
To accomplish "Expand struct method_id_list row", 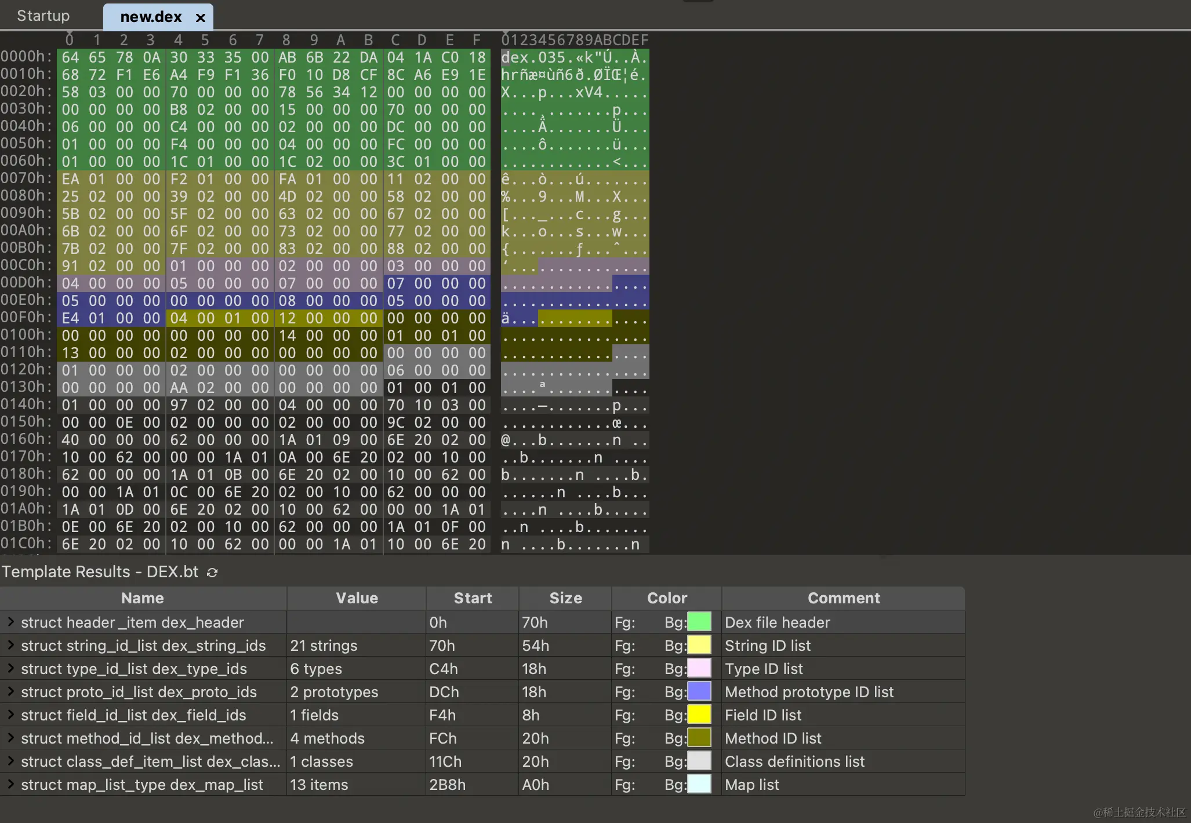I will [x=10, y=738].
